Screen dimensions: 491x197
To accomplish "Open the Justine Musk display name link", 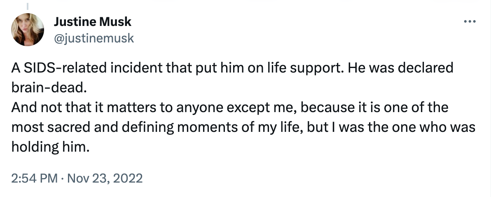I will click(92, 22).
